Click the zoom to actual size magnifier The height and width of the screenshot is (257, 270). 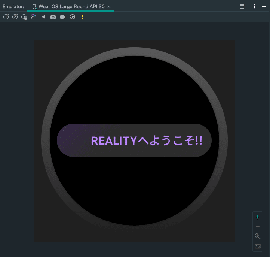tap(258, 236)
